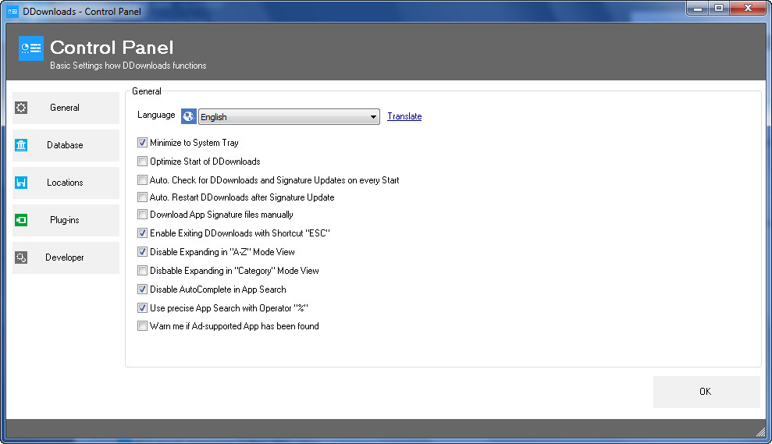Open the Developer tab
The height and width of the screenshot is (444, 772).
[66, 258]
